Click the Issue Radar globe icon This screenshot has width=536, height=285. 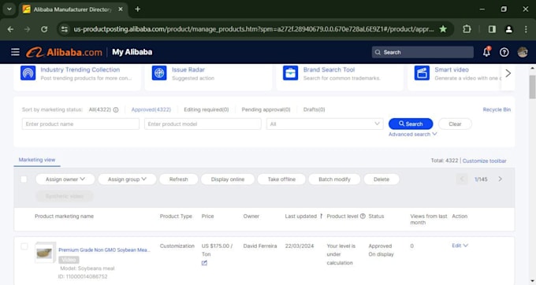(x=159, y=73)
